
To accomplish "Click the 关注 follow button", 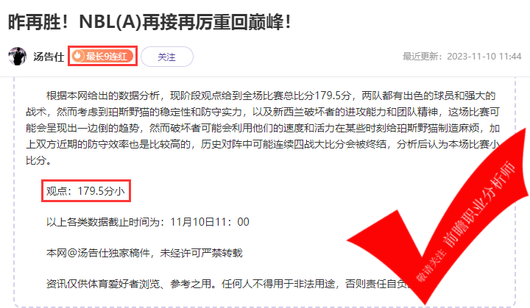I will [167, 57].
